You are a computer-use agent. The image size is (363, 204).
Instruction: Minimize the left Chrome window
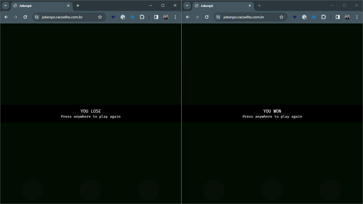151,5
